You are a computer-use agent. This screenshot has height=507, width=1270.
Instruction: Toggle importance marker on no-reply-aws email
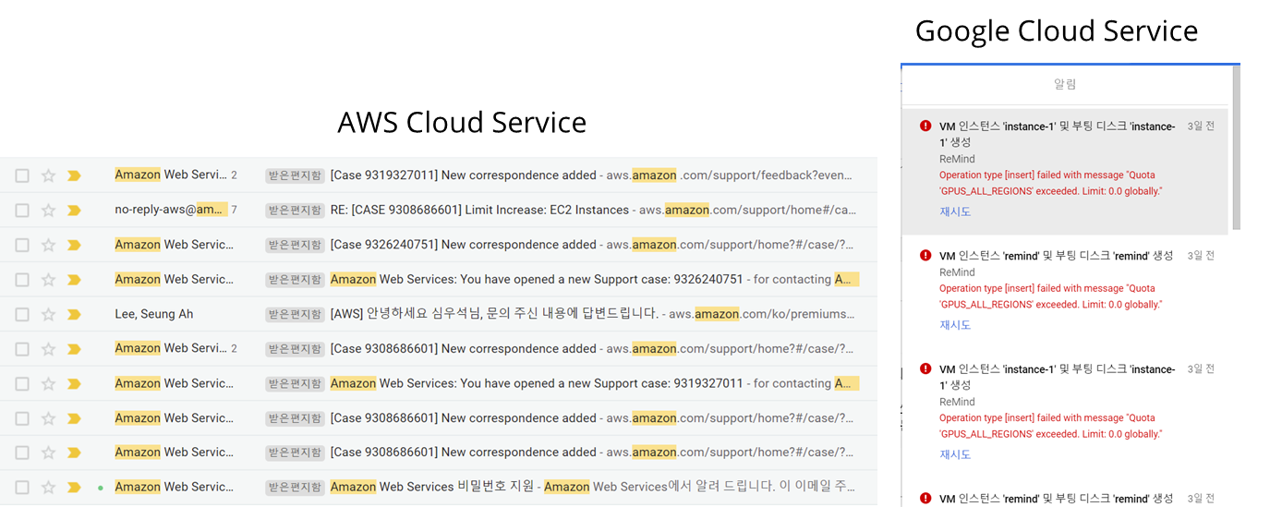coord(74,211)
